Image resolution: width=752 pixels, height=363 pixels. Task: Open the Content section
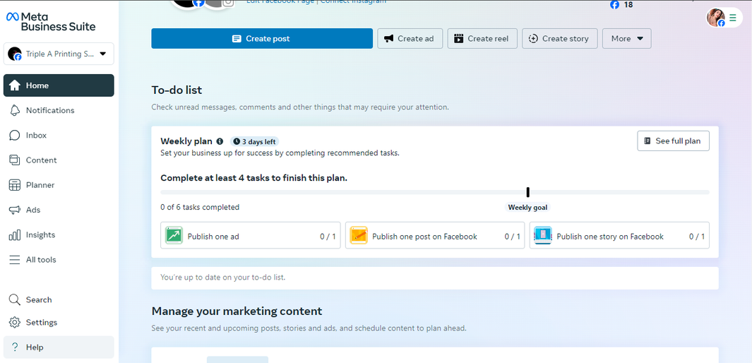[59, 160]
